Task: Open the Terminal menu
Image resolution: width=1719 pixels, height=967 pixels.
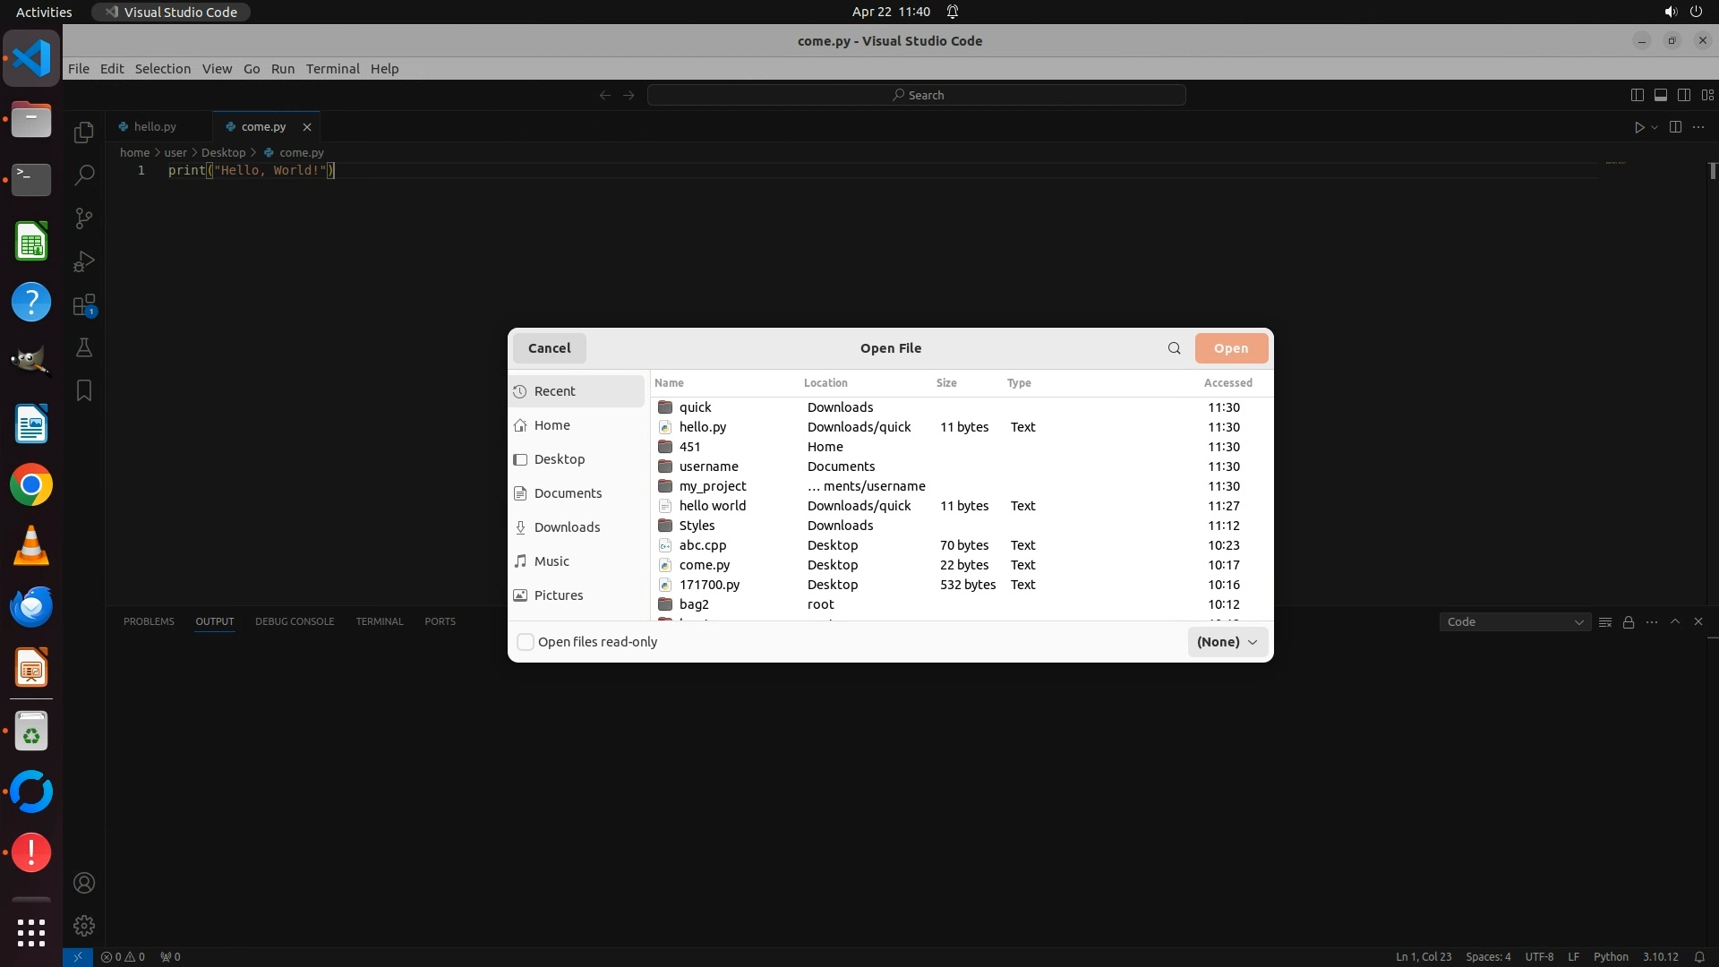Action: [332, 69]
